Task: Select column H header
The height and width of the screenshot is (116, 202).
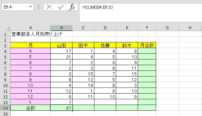Action: (190, 28)
